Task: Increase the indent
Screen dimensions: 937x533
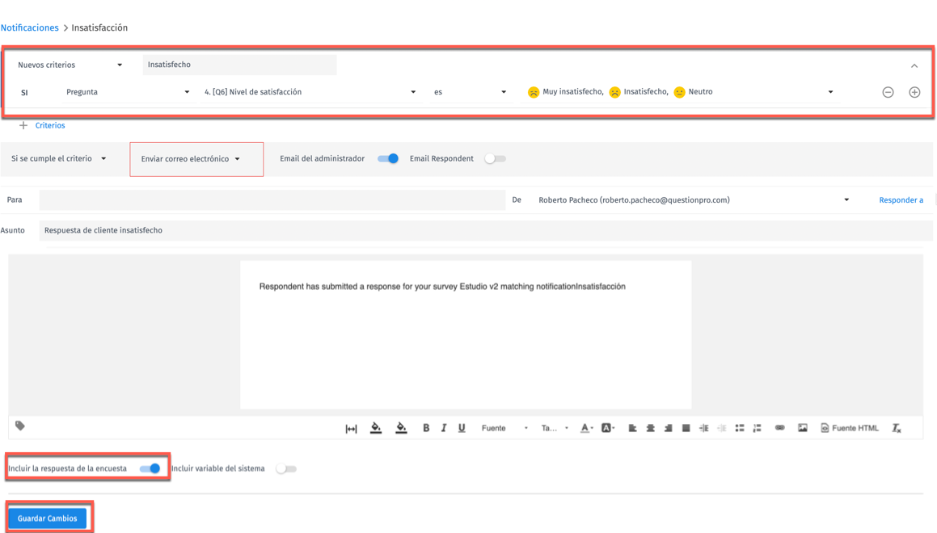Action: [704, 428]
